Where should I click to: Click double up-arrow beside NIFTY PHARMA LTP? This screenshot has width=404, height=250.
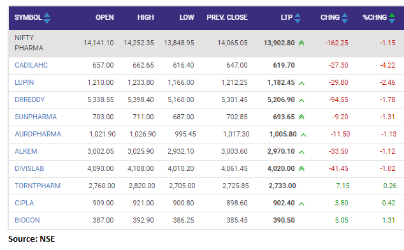point(301,43)
